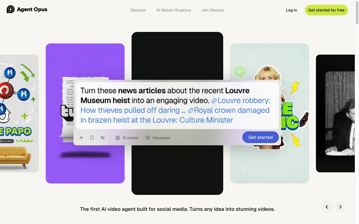359x224 pixels.
Task: Click the tagline 'The first AI video agent'
Action: (177, 209)
